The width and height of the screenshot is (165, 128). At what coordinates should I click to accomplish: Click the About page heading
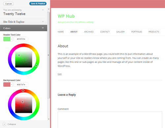(x=63, y=46)
